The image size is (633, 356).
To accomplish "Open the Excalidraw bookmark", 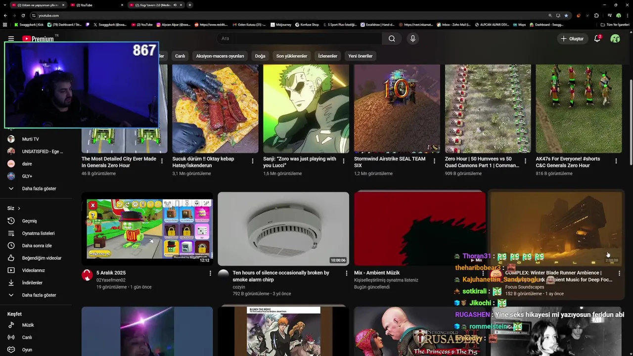I will 377,25.
